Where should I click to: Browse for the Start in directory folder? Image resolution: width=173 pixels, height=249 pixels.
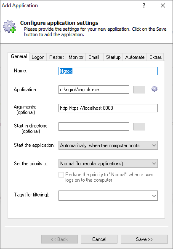(x=139, y=127)
